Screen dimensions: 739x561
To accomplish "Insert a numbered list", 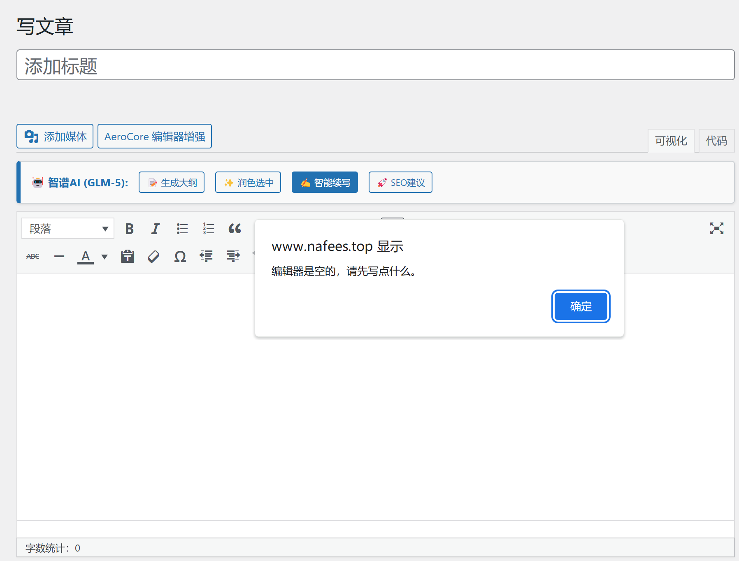I will (208, 229).
